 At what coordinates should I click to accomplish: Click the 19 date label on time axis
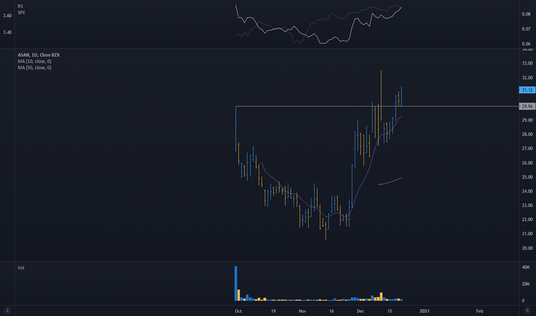tap(273, 311)
